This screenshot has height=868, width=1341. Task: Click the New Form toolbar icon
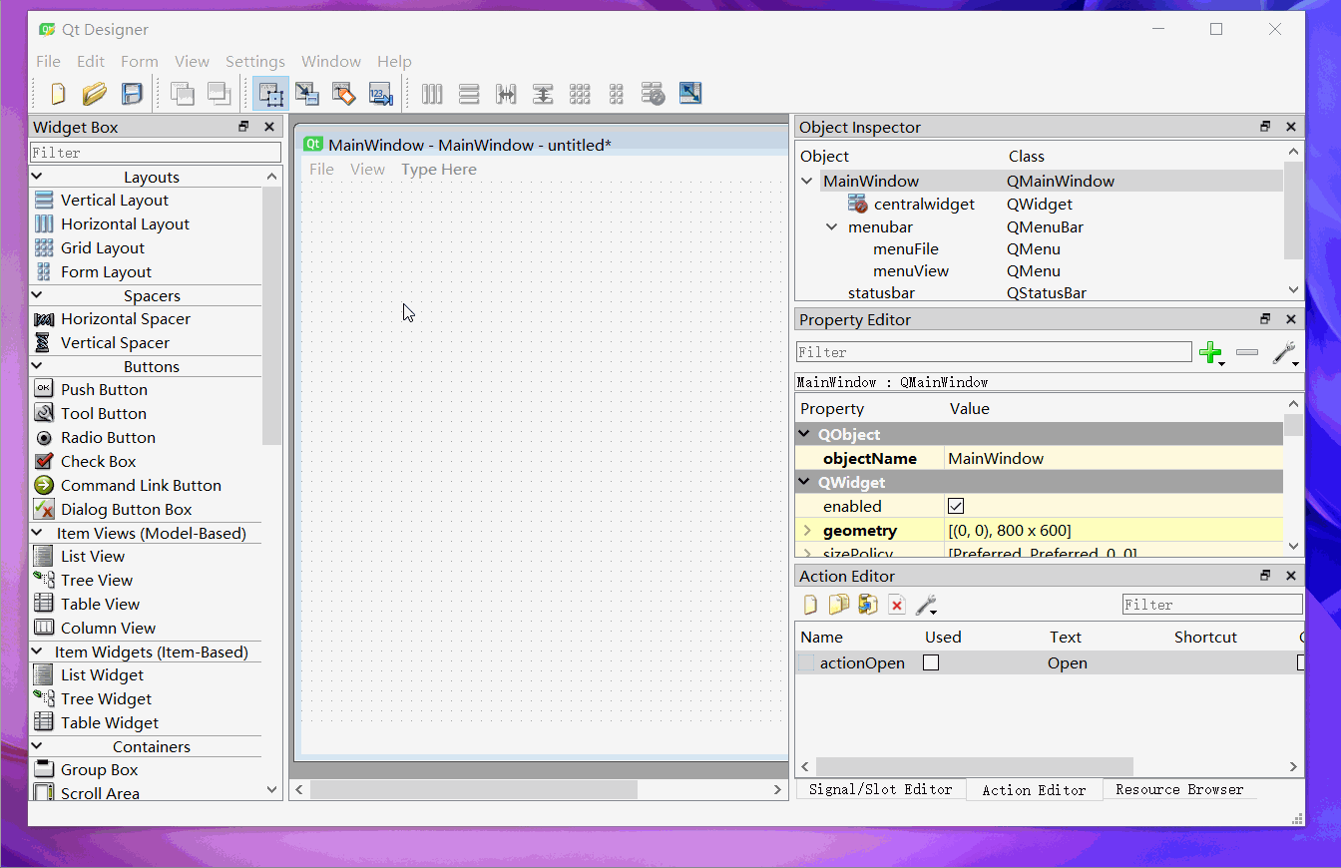(x=58, y=94)
